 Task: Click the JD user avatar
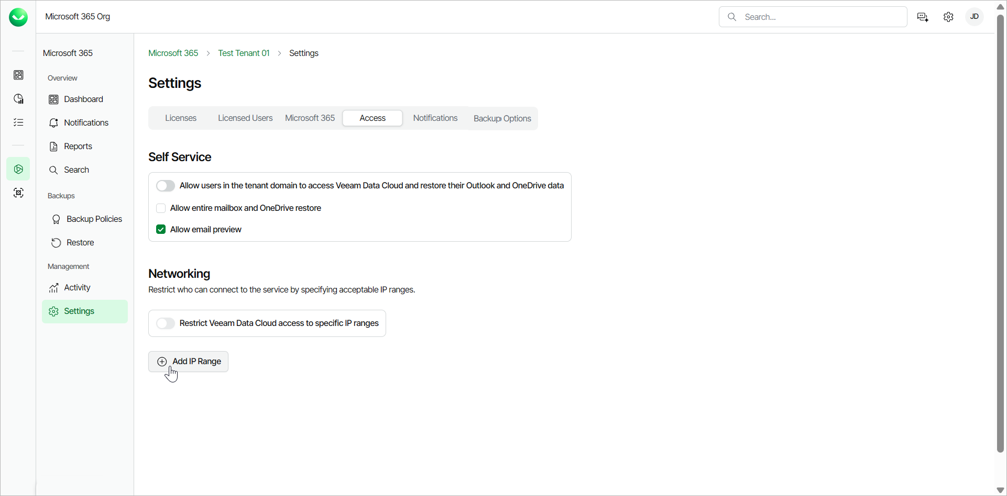[974, 17]
